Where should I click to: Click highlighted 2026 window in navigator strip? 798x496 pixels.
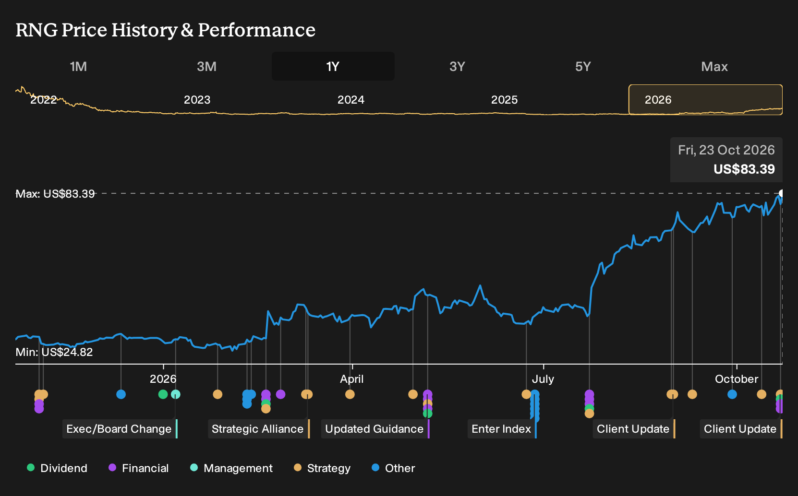click(x=706, y=100)
